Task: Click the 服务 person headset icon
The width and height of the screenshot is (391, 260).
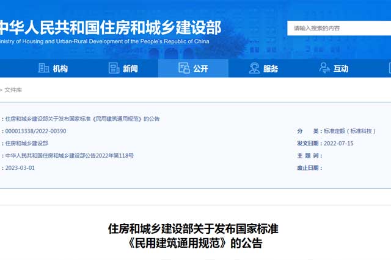Action: [254, 68]
